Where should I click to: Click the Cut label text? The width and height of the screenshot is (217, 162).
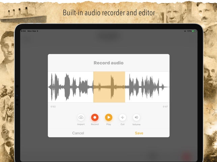click(123, 124)
